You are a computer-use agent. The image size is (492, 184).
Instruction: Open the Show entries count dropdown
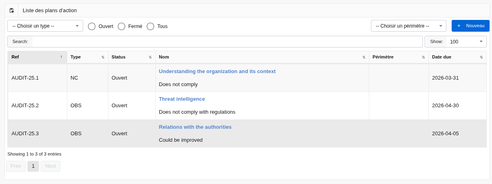point(466,41)
